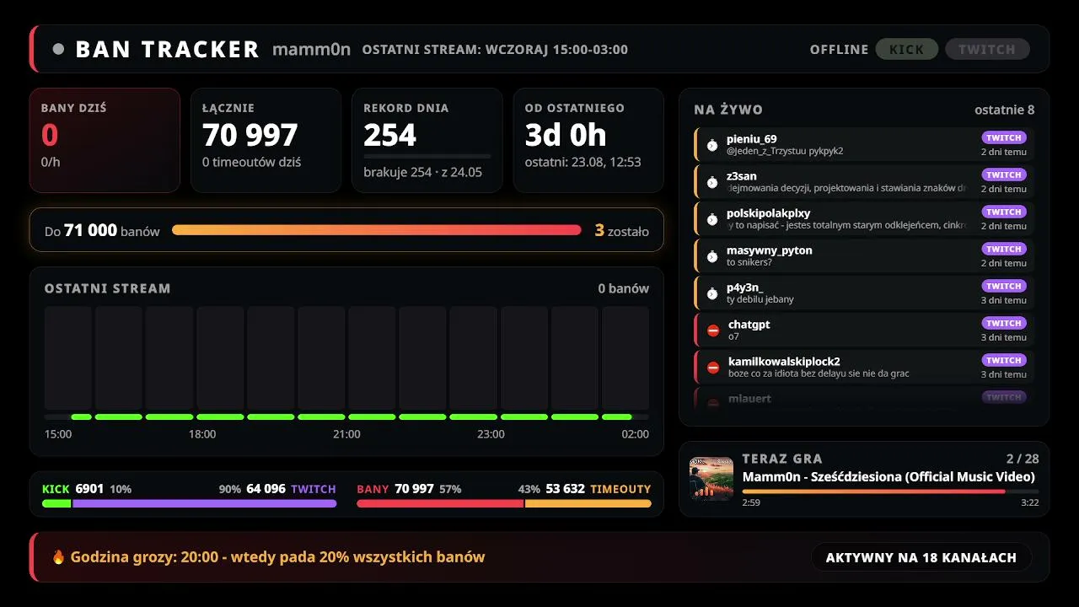Click the 'brakuje 254 · z 24.05' text

point(422,172)
